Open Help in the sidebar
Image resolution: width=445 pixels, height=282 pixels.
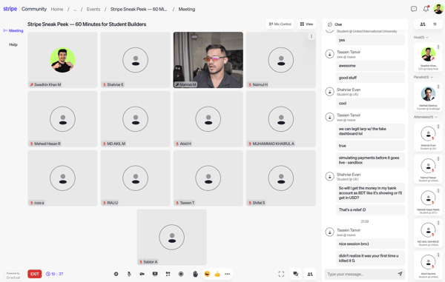(x=13, y=44)
